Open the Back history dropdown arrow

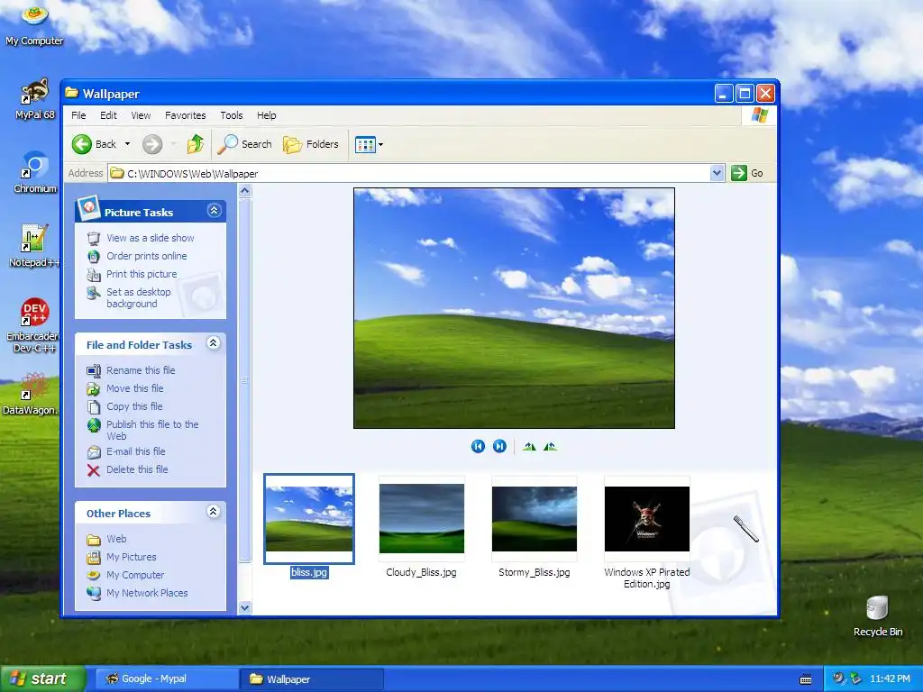(x=127, y=144)
